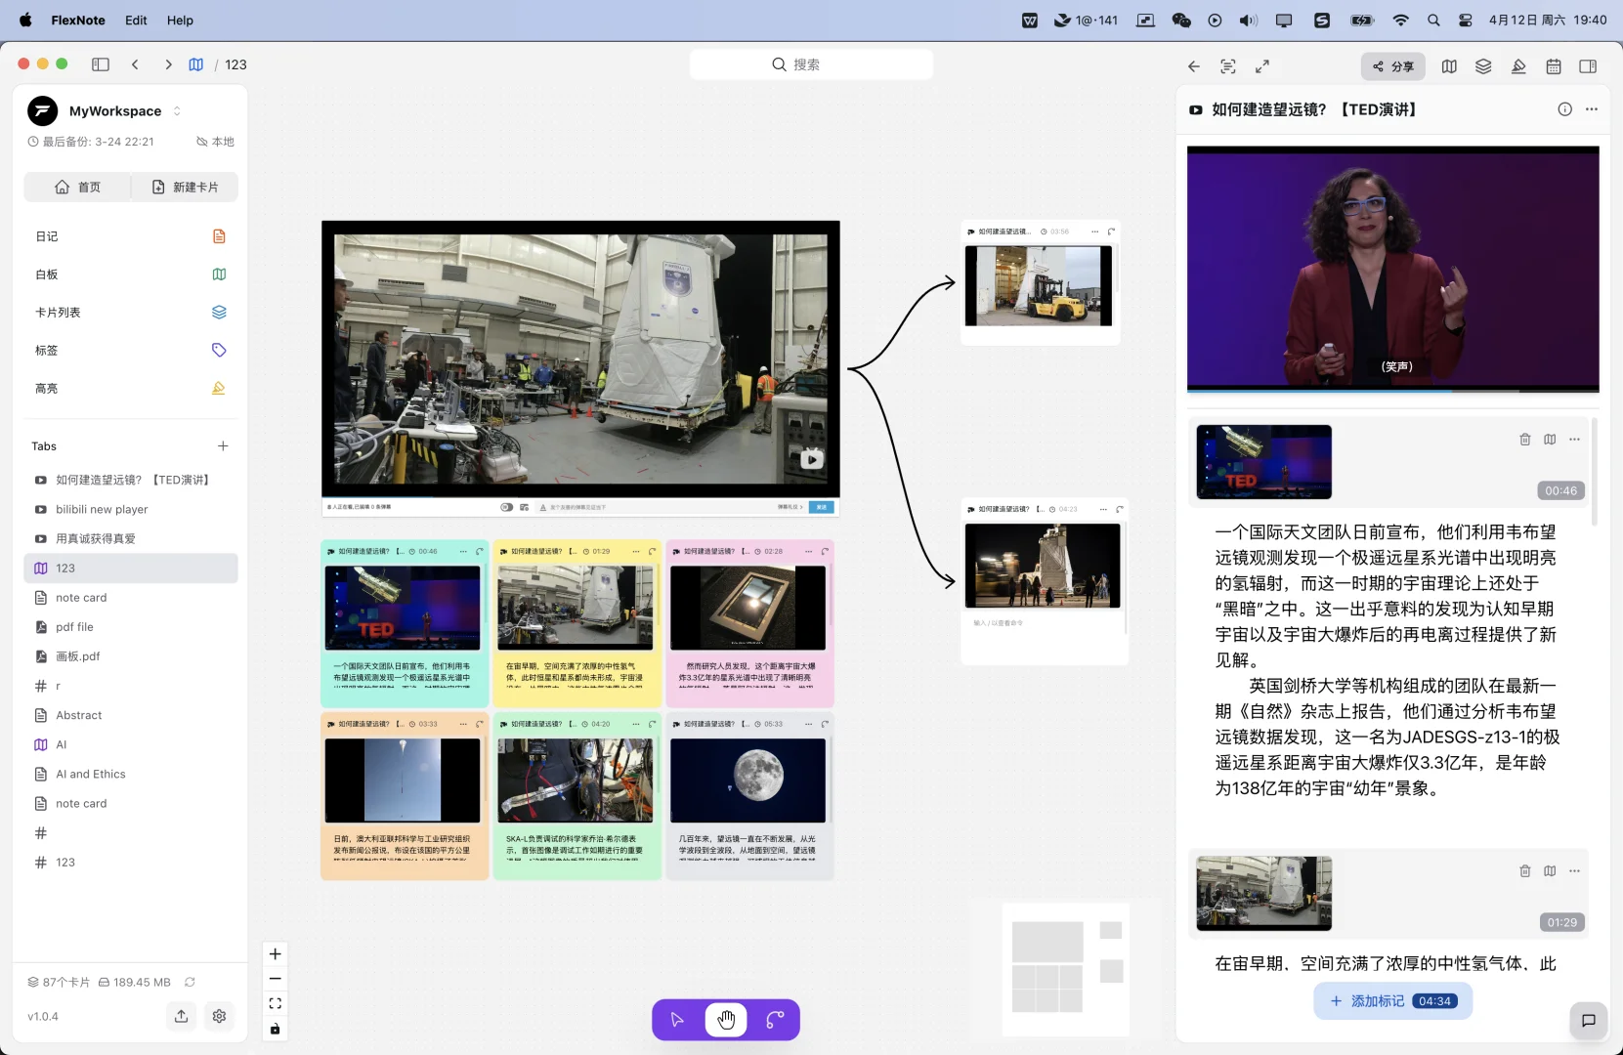
Task: Click the sync refresh icon beside 189.45 MB
Action: (x=190, y=982)
